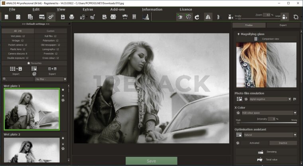The image size is (303, 166).
Task: Set optimisation assistant to Activated
Action: coord(254,143)
